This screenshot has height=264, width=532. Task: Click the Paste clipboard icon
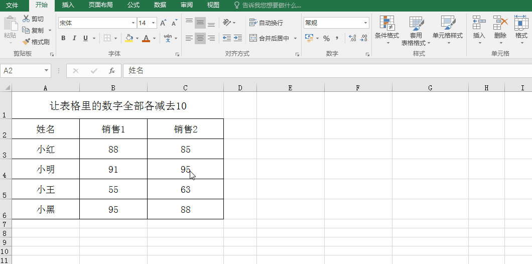11,24
